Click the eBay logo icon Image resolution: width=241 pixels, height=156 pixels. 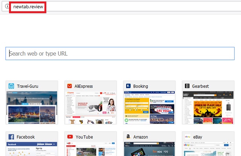(188, 137)
